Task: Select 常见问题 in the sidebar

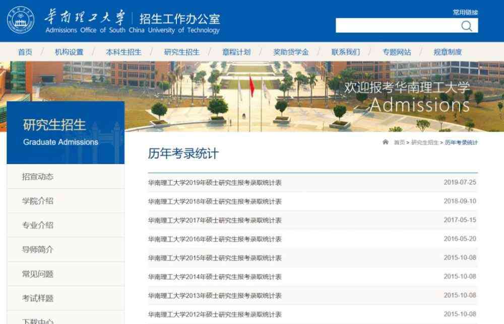Action: point(66,274)
